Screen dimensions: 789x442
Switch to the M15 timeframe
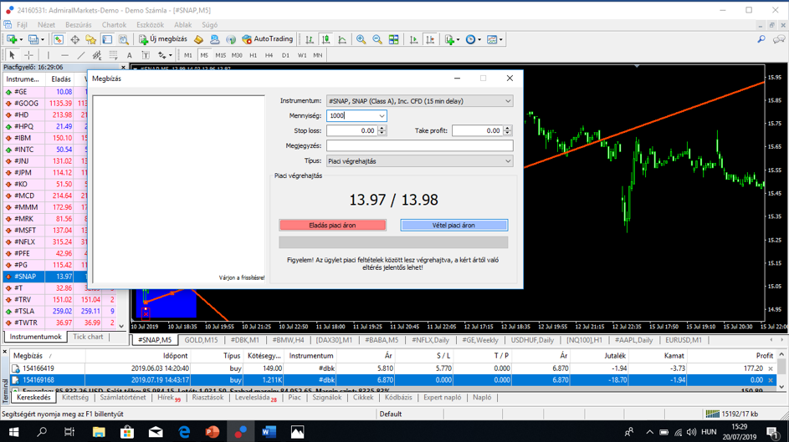point(220,55)
